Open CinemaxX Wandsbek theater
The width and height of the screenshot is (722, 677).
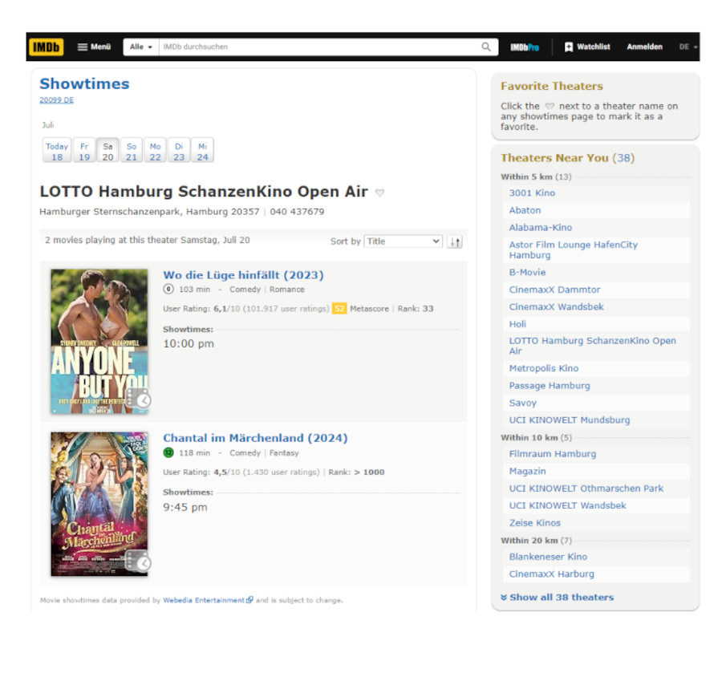(556, 306)
